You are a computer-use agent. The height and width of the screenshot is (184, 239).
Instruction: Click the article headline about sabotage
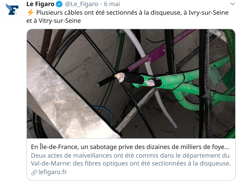(130, 147)
